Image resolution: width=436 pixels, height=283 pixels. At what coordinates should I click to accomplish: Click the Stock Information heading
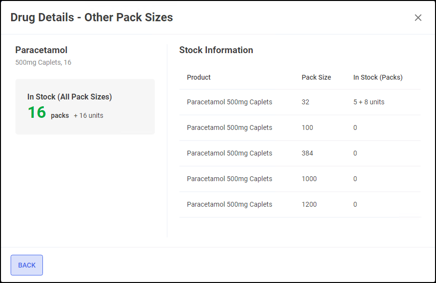(x=216, y=50)
